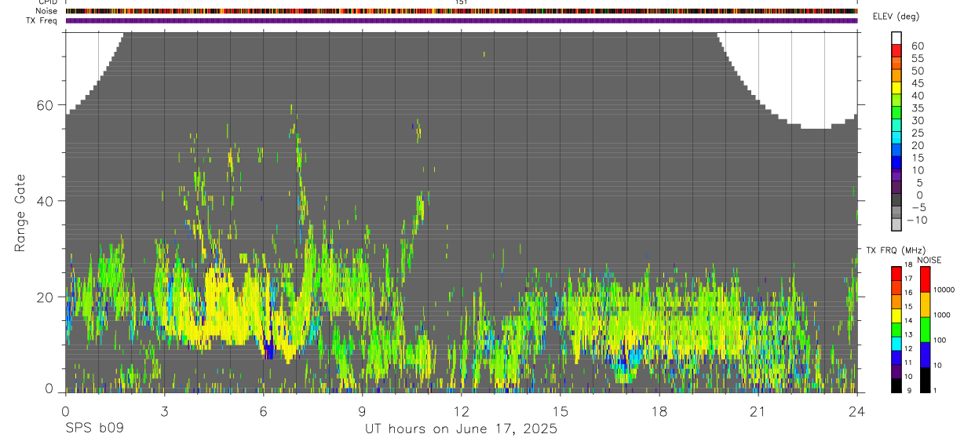Click the NOISE scale label "1000"
Viewport: 964px width, 445px height.
coord(941,315)
